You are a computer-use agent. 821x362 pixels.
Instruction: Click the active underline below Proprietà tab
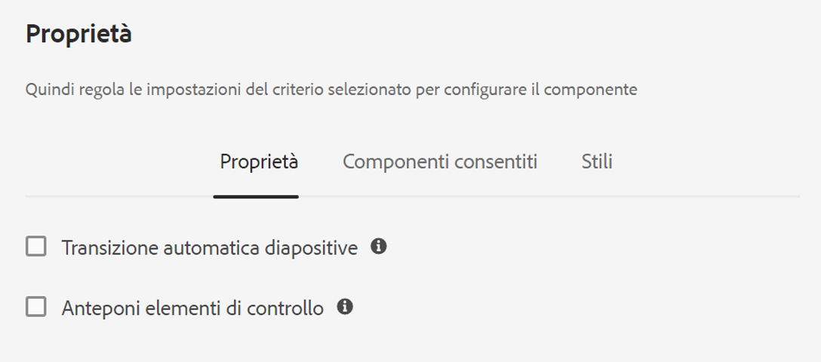tap(256, 197)
